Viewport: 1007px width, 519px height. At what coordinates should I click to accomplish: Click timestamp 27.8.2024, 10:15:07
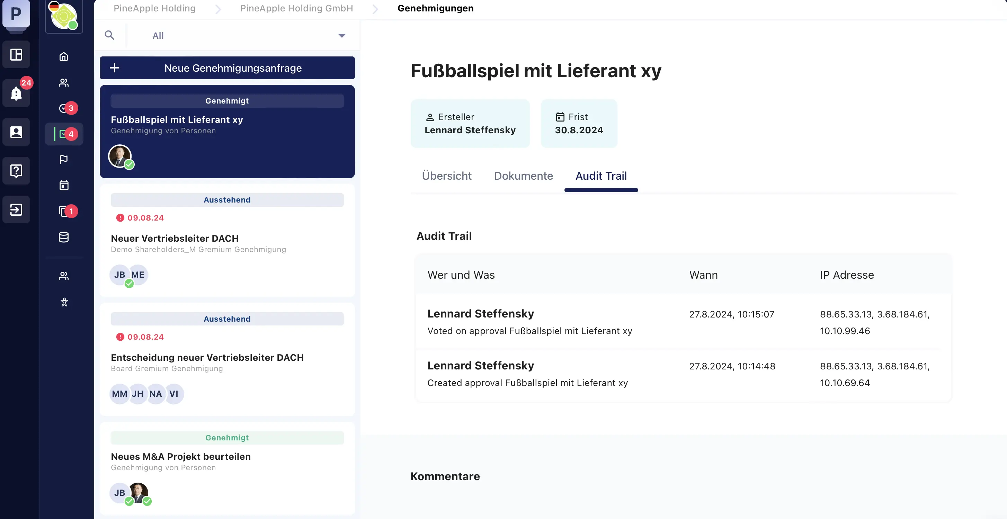(731, 314)
